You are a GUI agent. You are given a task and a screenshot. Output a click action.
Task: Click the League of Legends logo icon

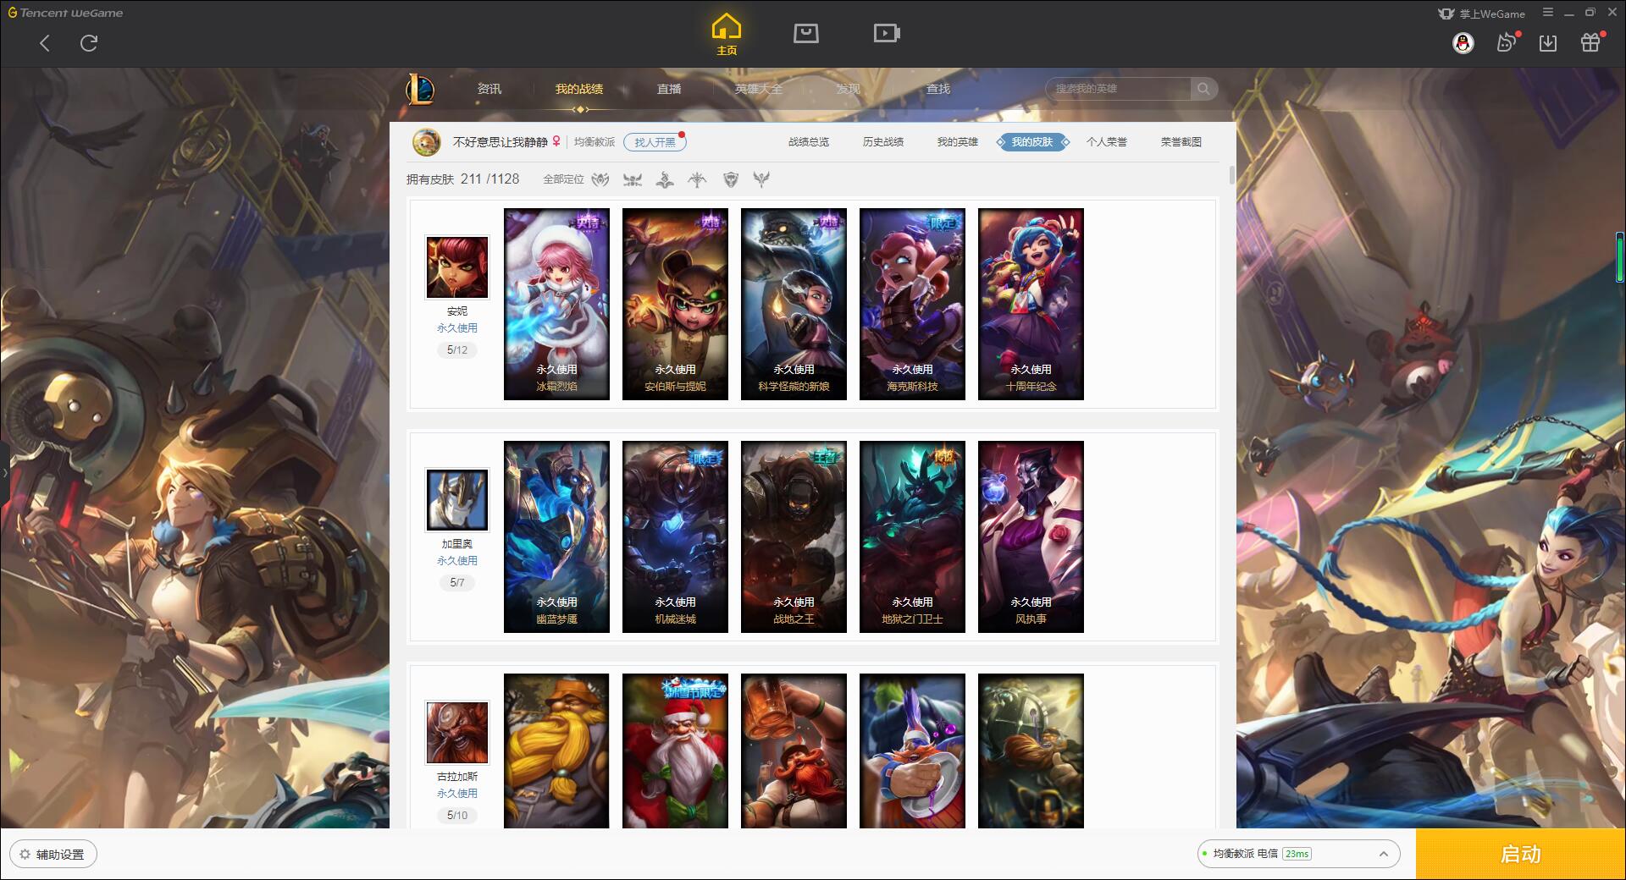[x=420, y=89]
